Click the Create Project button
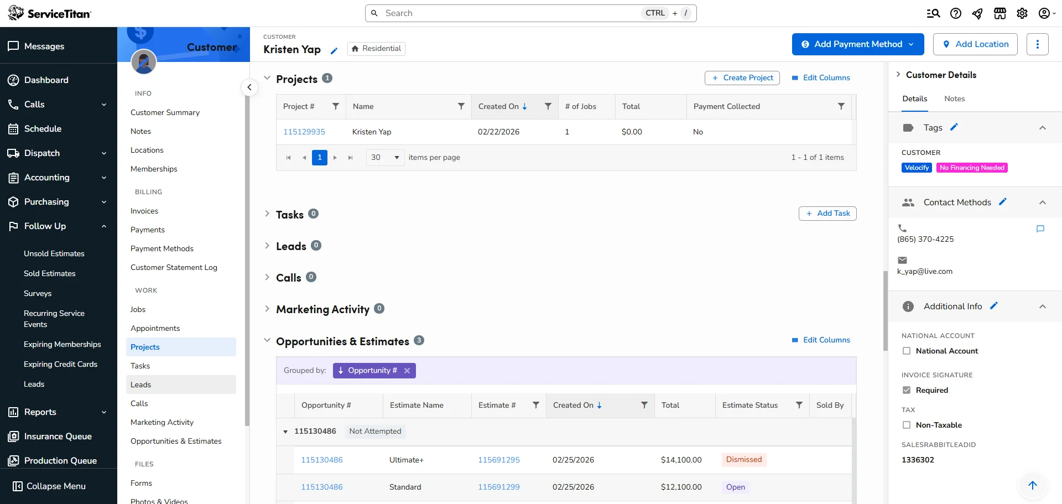 (742, 77)
